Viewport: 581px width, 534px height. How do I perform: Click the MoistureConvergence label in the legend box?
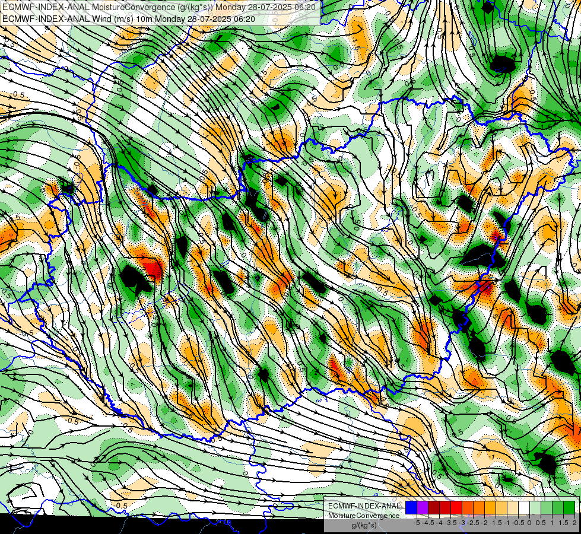[x=364, y=516]
